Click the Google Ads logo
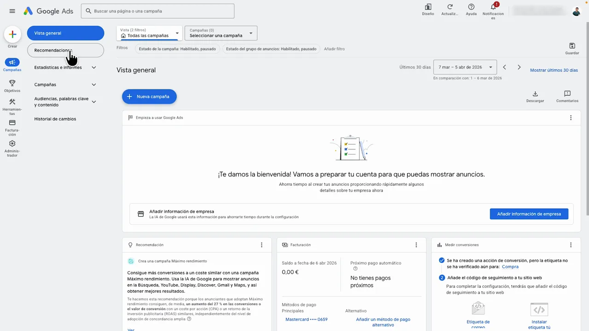Viewport: 589px width, 331px height. coord(48,11)
